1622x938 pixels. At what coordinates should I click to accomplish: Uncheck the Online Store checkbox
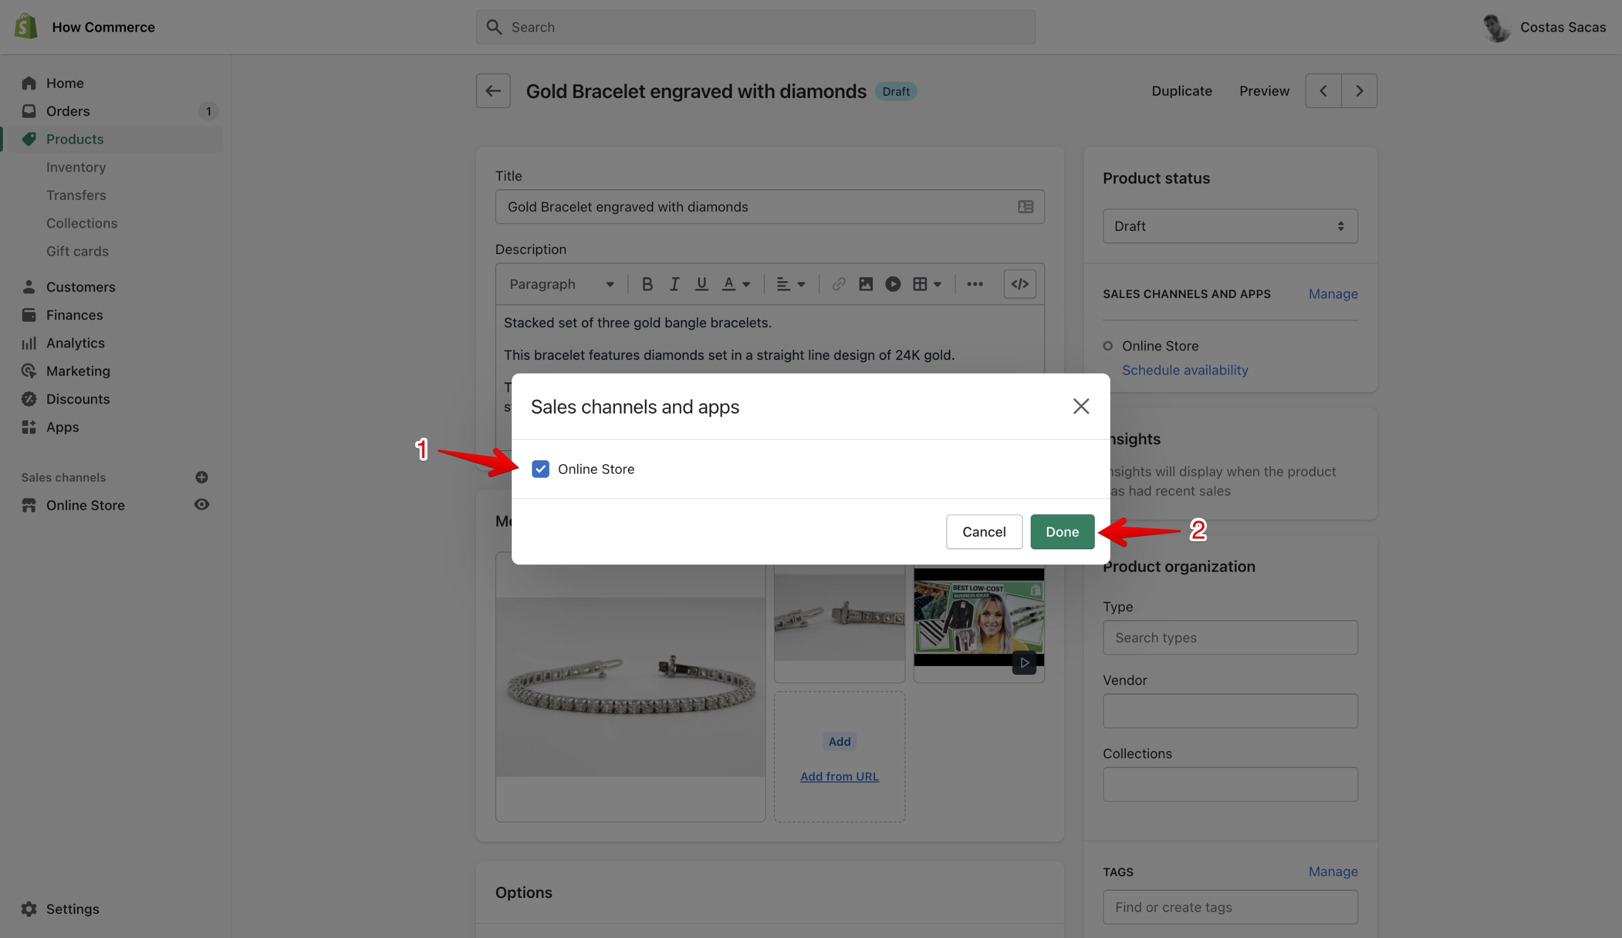point(540,469)
